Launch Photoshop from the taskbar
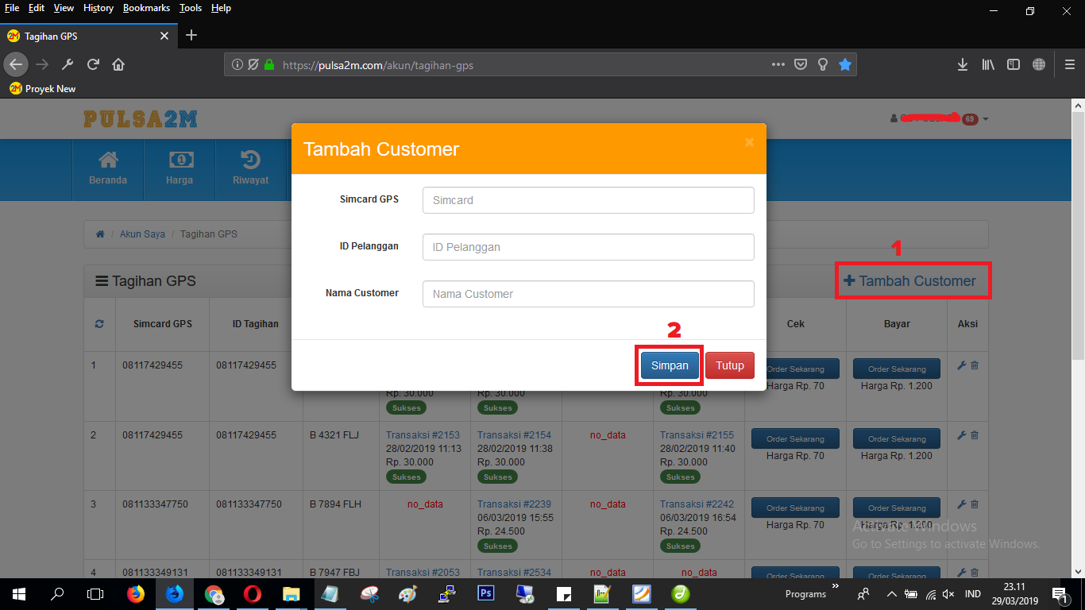This screenshot has width=1085, height=610. click(485, 593)
